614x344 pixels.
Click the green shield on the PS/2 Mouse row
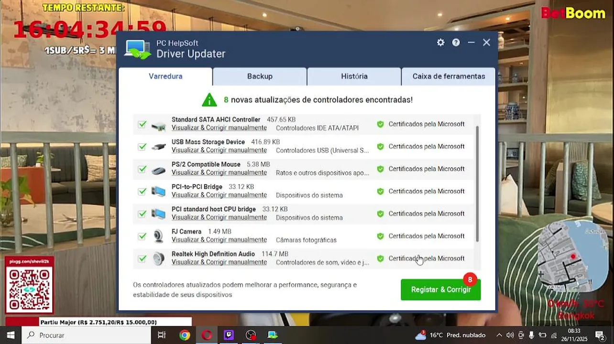(x=380, y=169)
